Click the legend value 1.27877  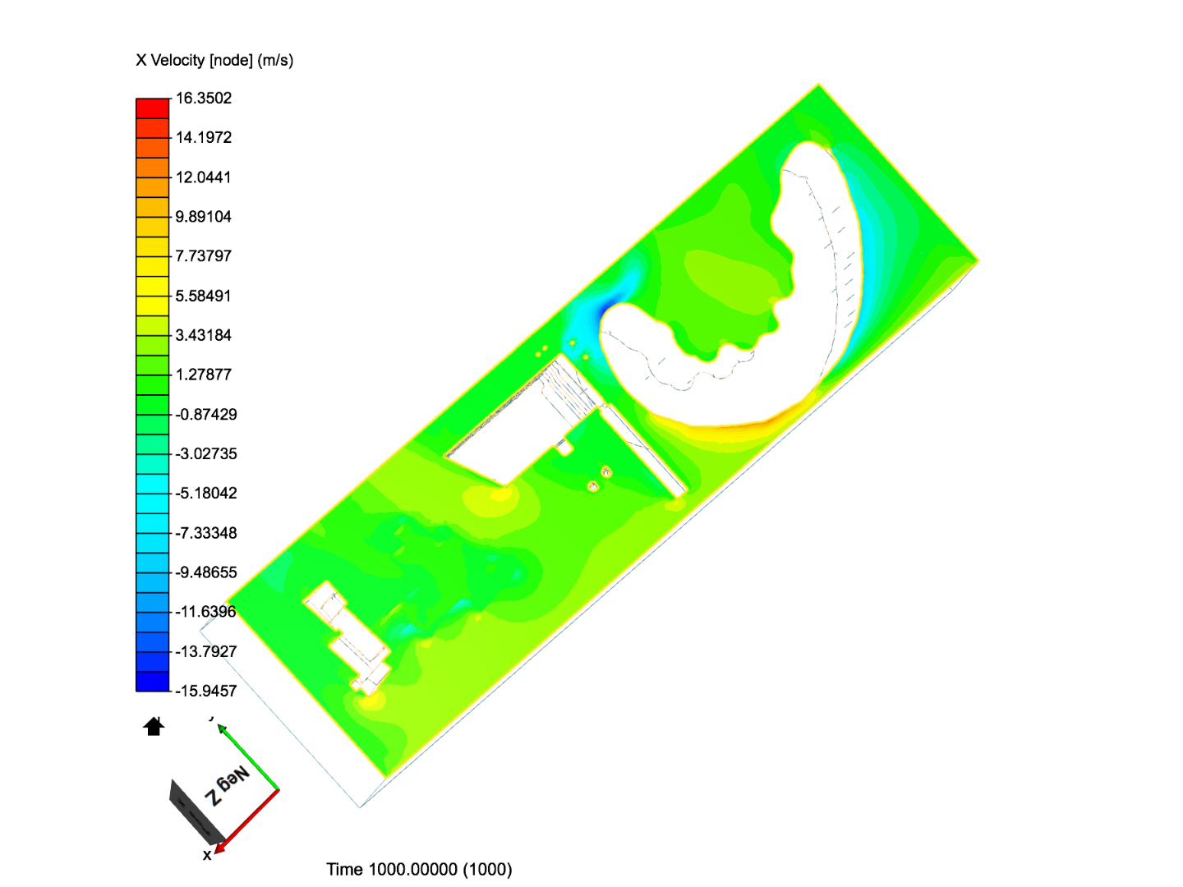coord(204,375)
